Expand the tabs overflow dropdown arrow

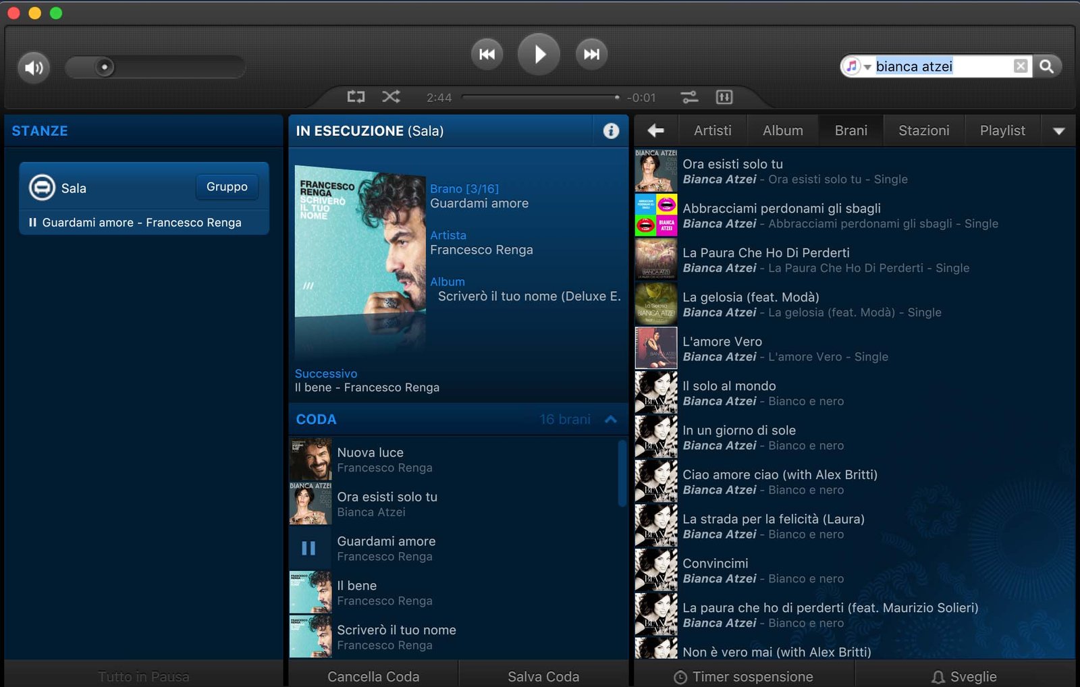coord(1058,131)
